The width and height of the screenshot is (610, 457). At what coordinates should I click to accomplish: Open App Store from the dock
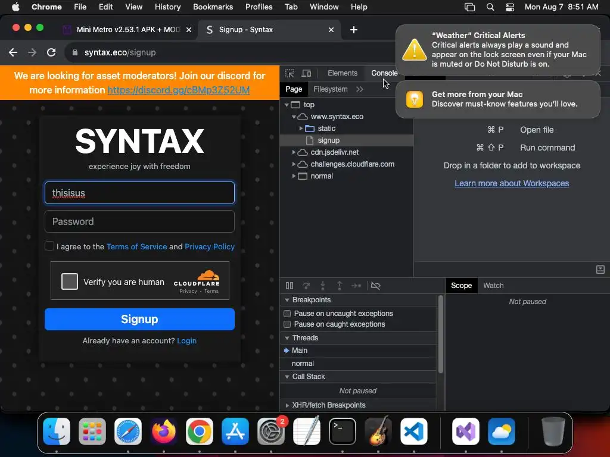tap(235, 431)
